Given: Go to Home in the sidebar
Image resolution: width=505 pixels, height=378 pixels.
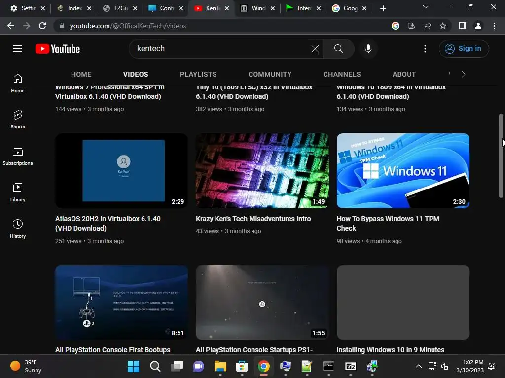Looking at the screenshot, I should (18, 83).
